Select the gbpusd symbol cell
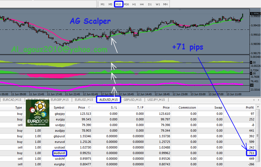This screenshot has width=261, height=167. click(x=59, y=136)
